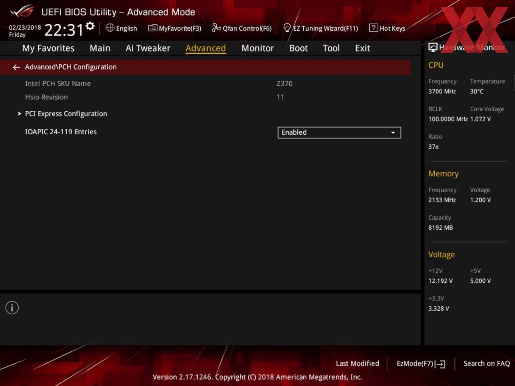Viewport: 515px width, 386px height.
Task: Click the Hsio Revision value 11
Action: pos(280,97)
